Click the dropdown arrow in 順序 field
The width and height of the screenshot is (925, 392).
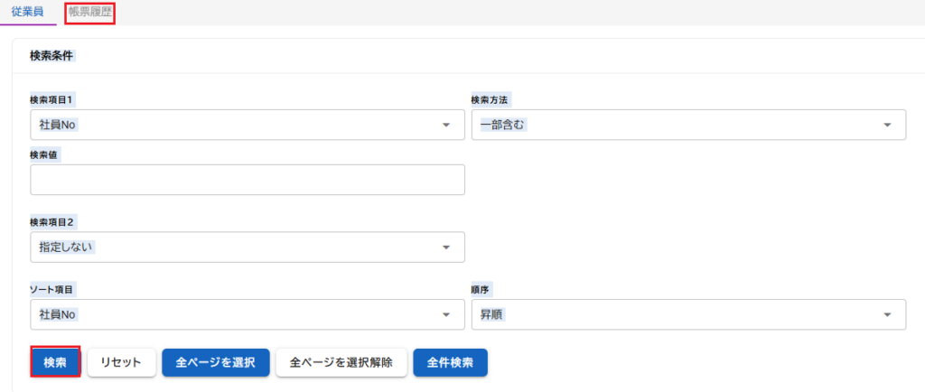(x=887, y=315)
